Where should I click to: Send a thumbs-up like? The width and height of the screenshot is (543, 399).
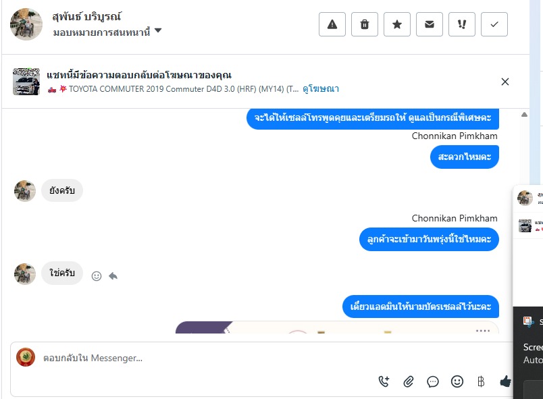pos(505,381)
